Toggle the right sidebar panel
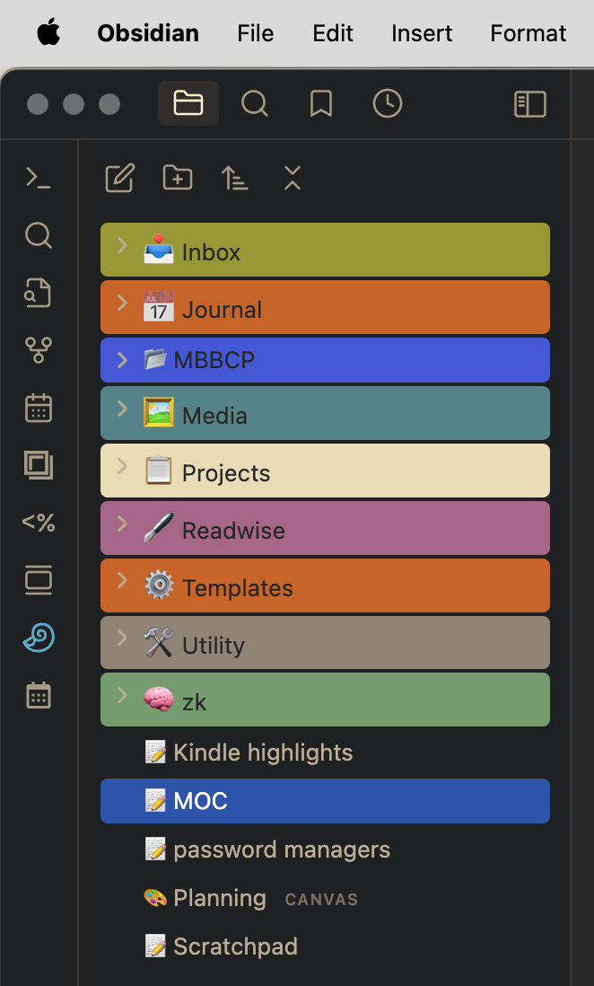The image size is (594, 986). pos(529,103)
